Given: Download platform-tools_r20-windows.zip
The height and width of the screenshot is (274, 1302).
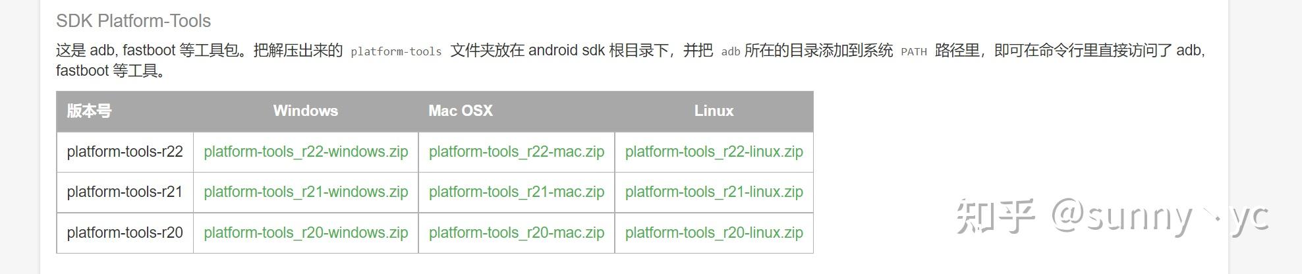Looking at the screenshot, I should click(x=306, y=233).
